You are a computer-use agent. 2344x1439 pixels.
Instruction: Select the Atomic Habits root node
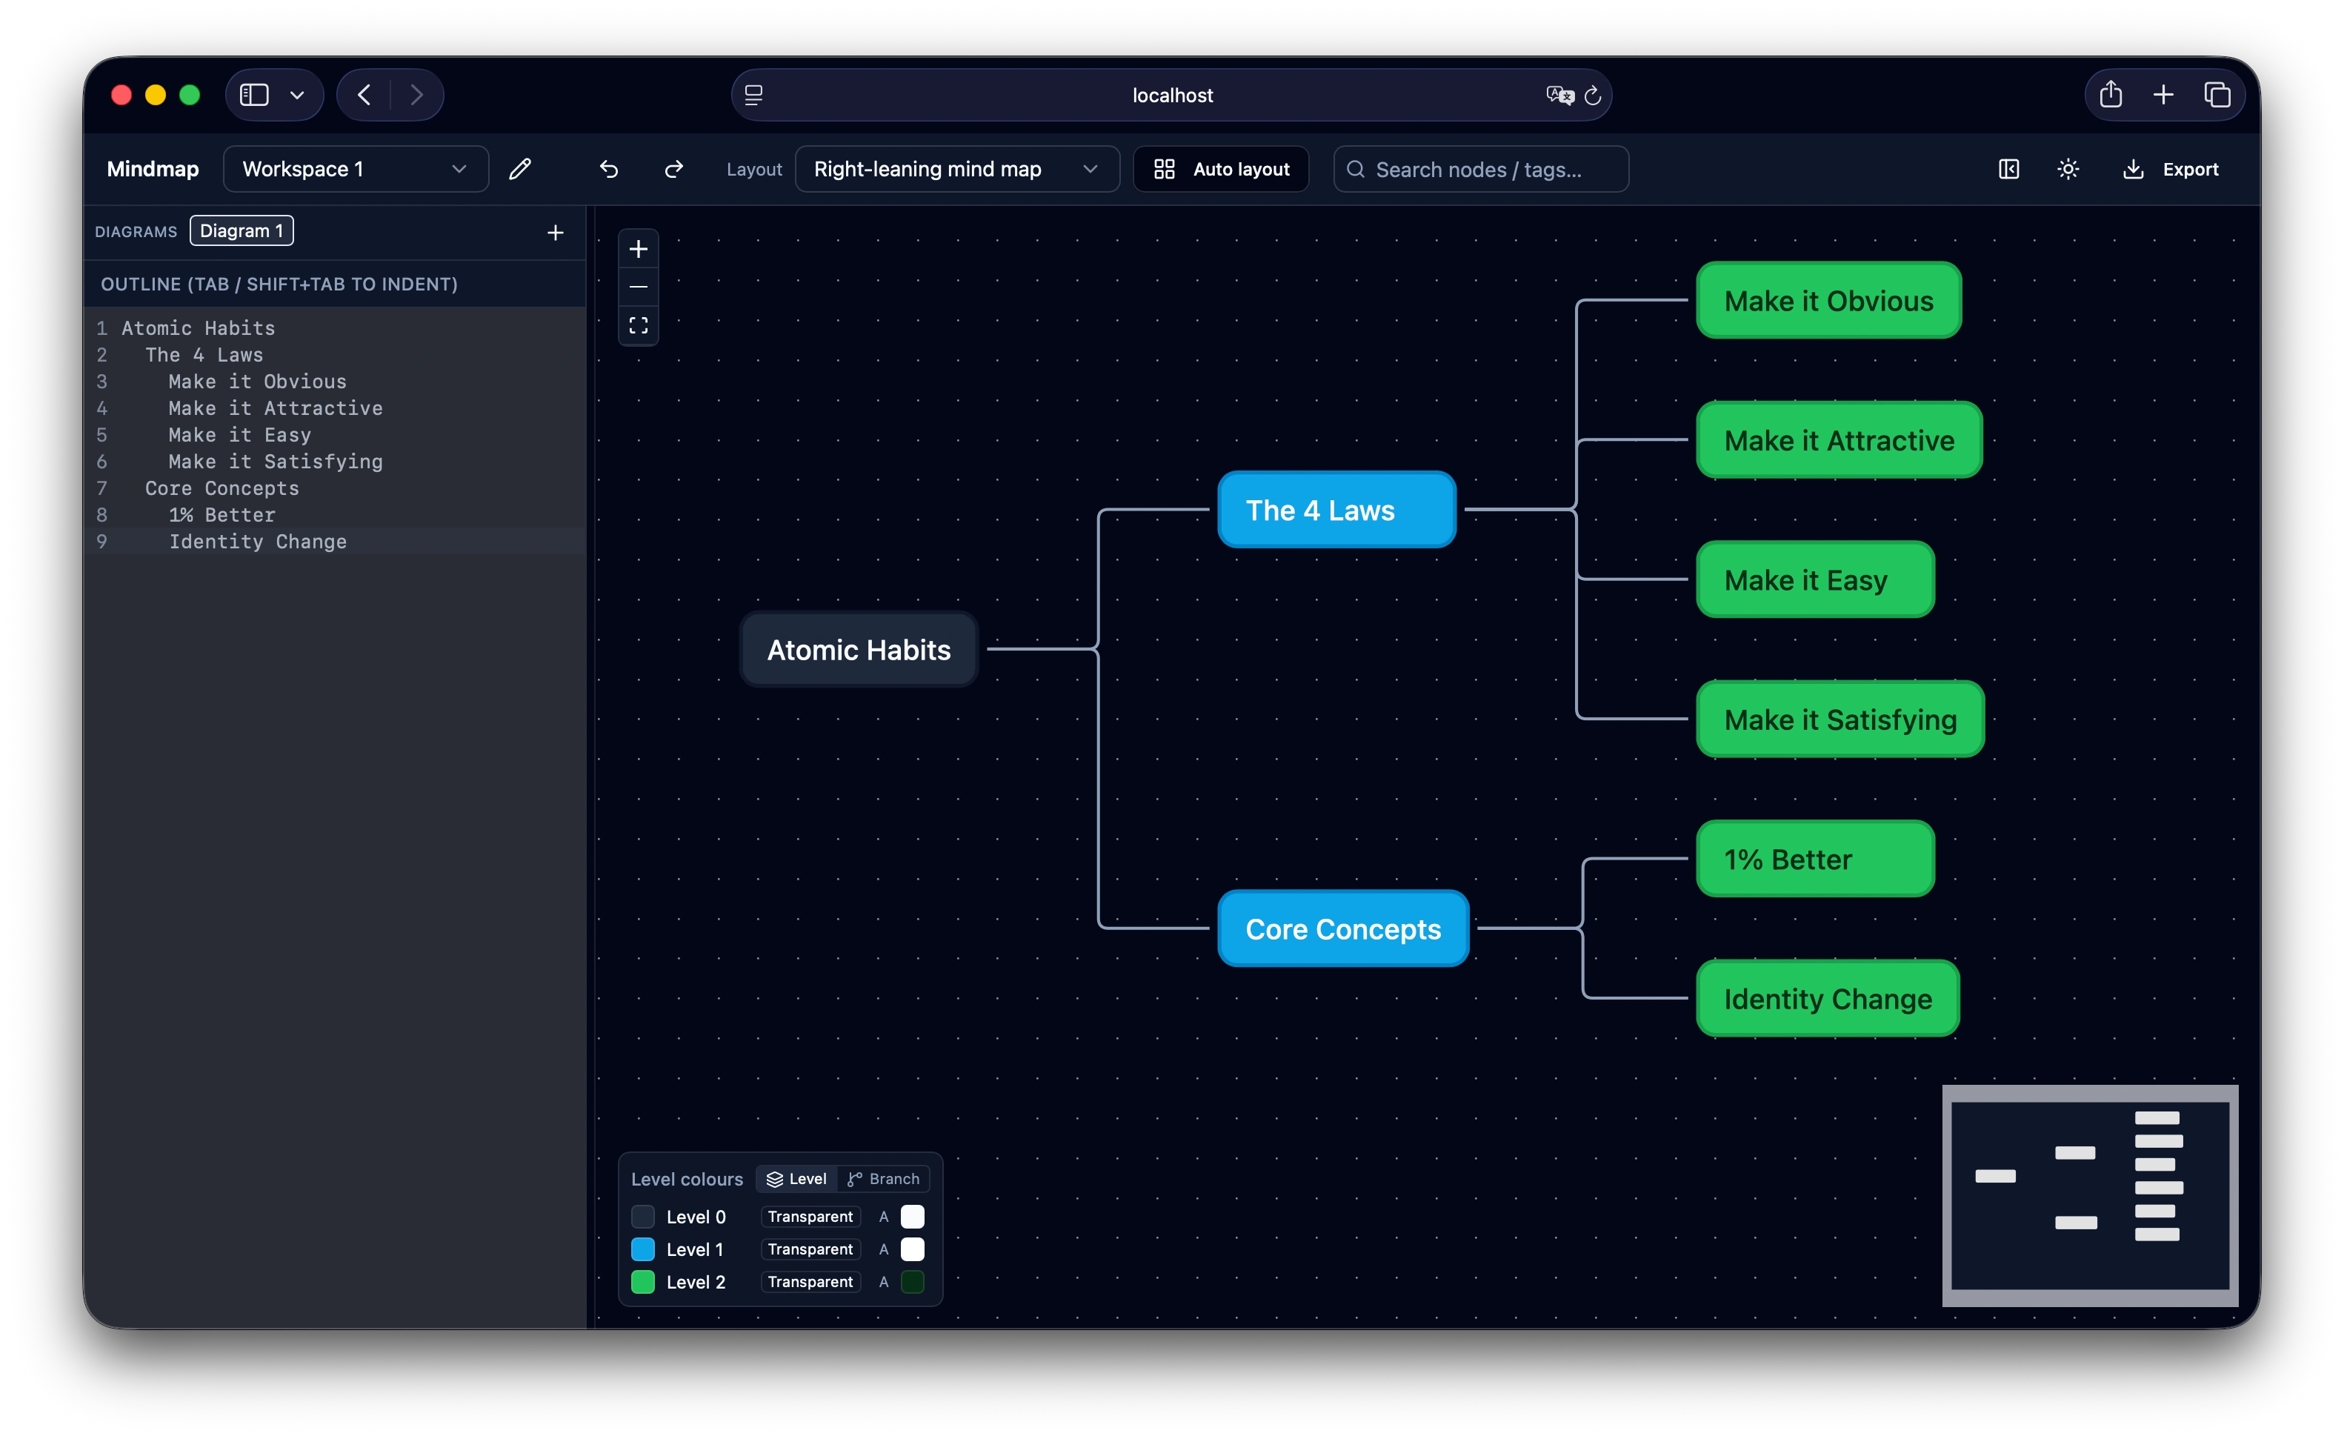[859, 649]
